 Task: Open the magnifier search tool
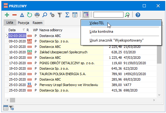[x=45, y=15]
